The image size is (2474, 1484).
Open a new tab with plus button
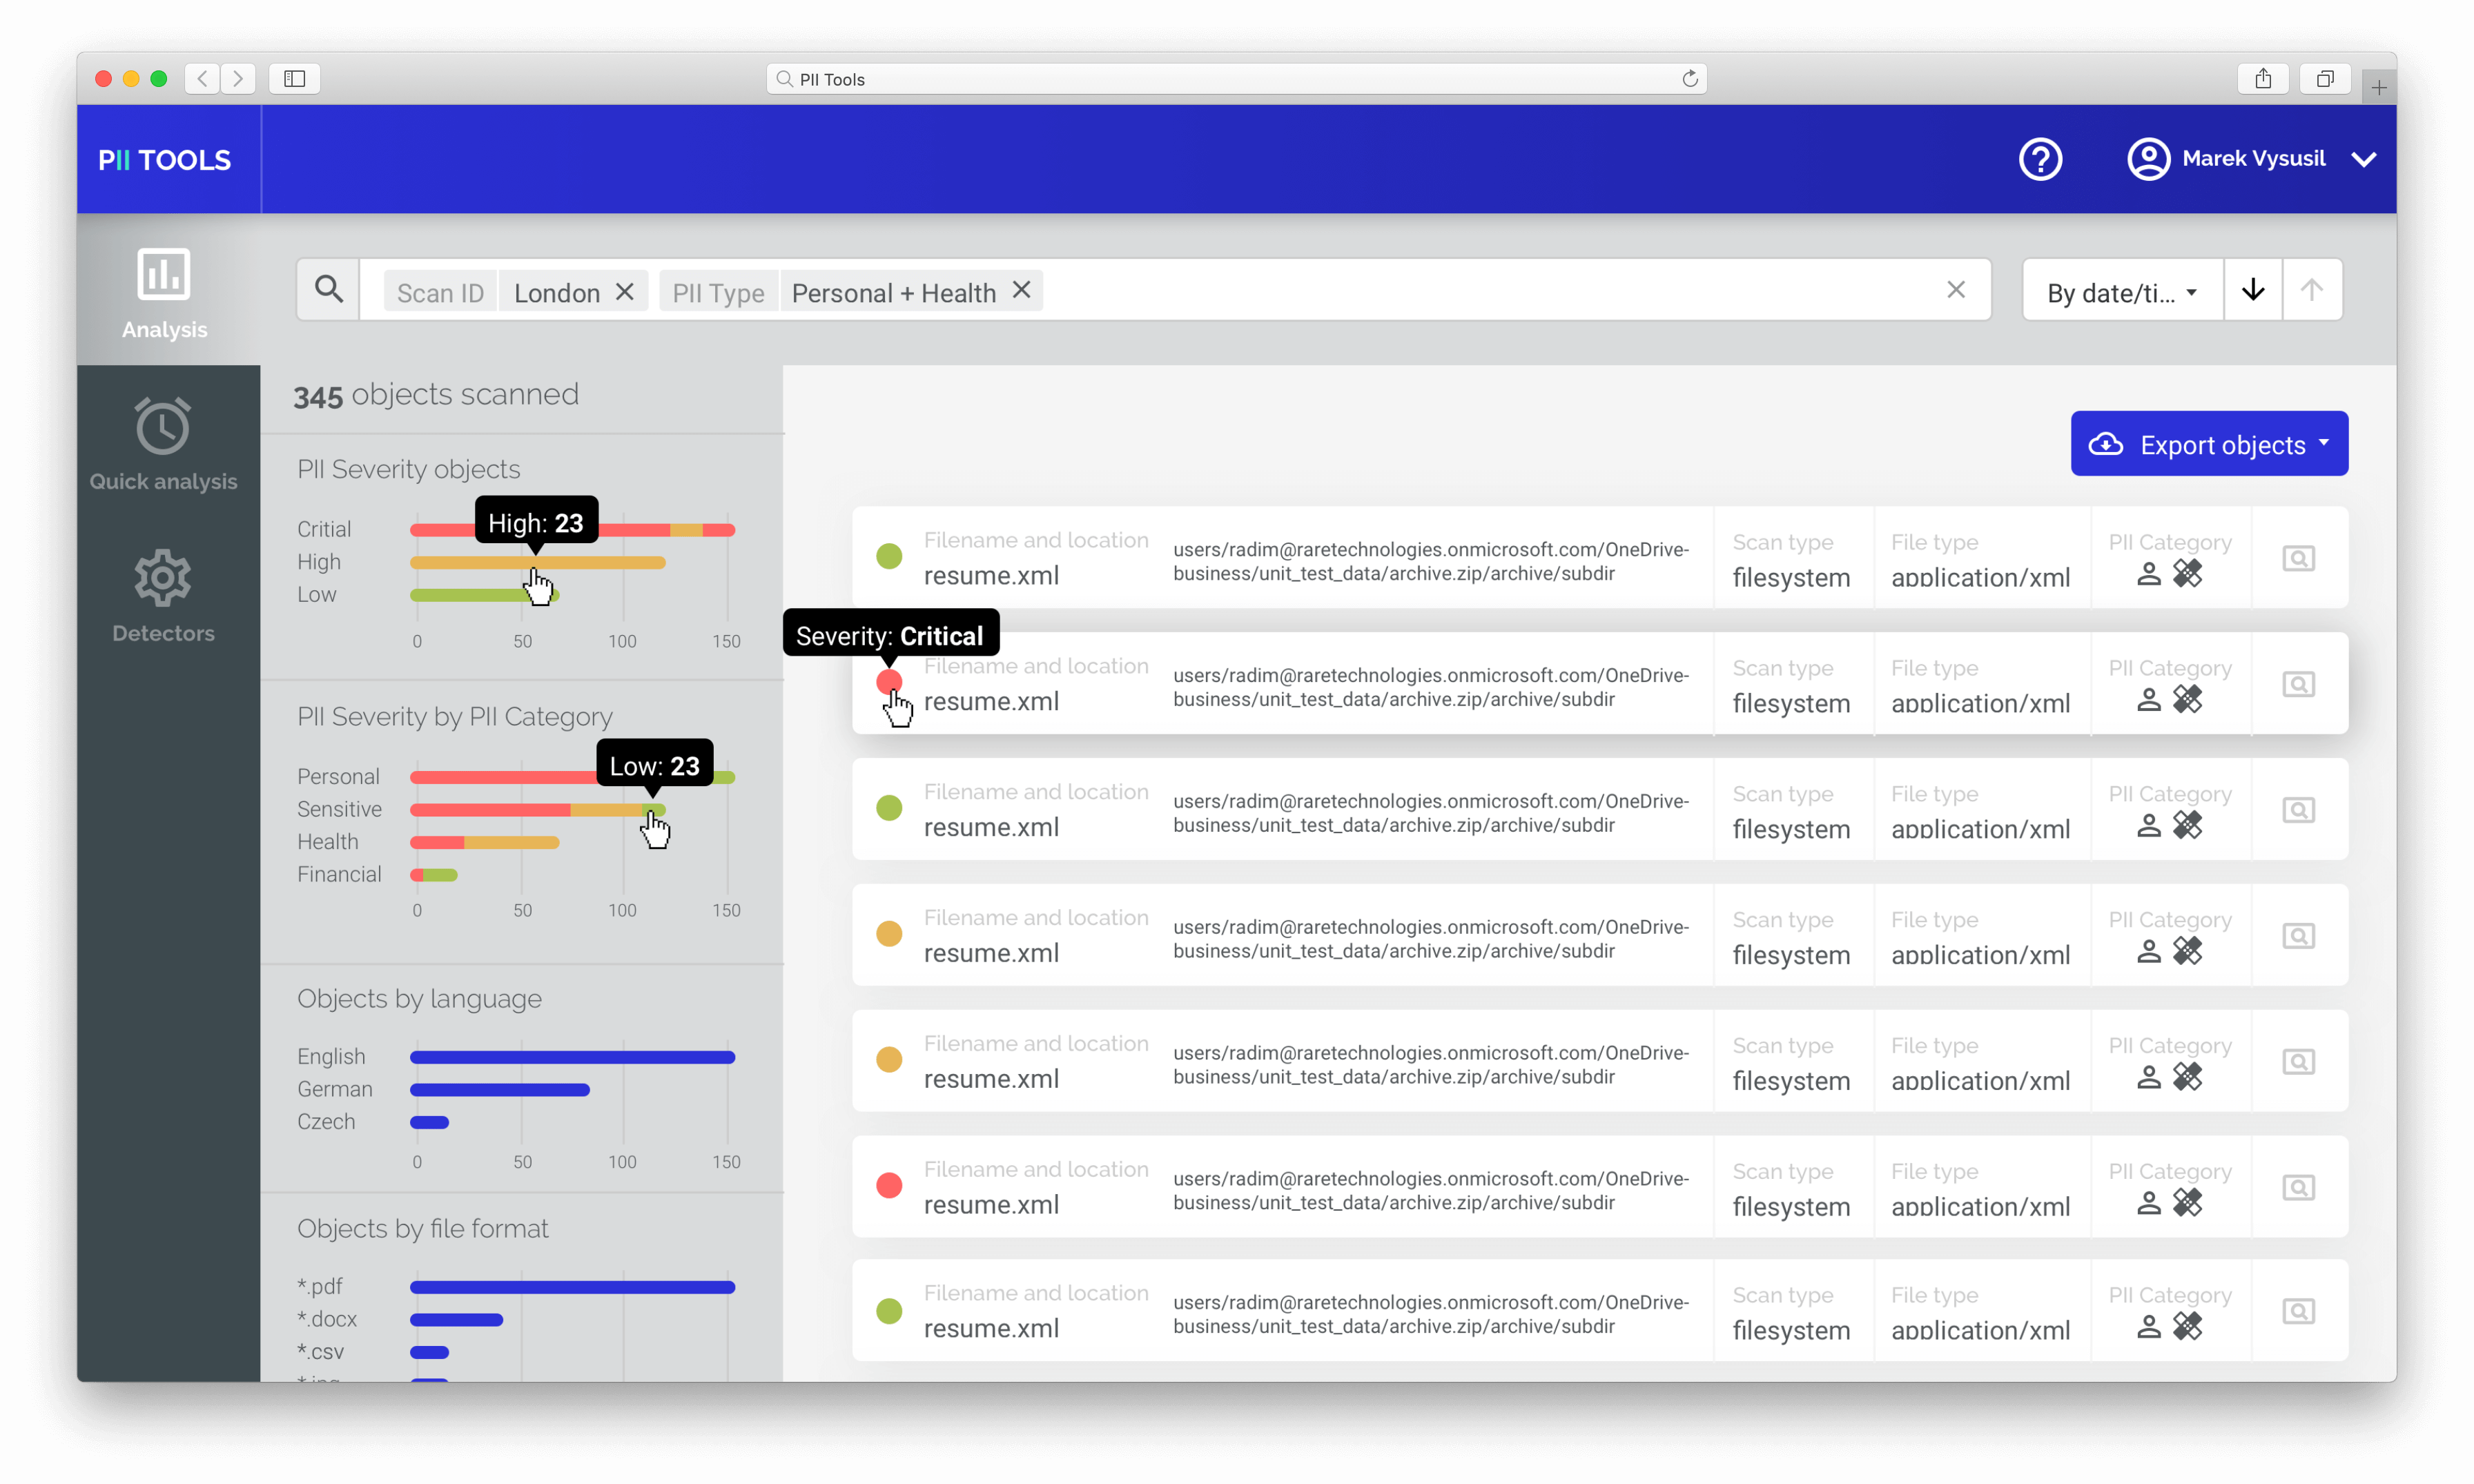[x=2379, y=88]
